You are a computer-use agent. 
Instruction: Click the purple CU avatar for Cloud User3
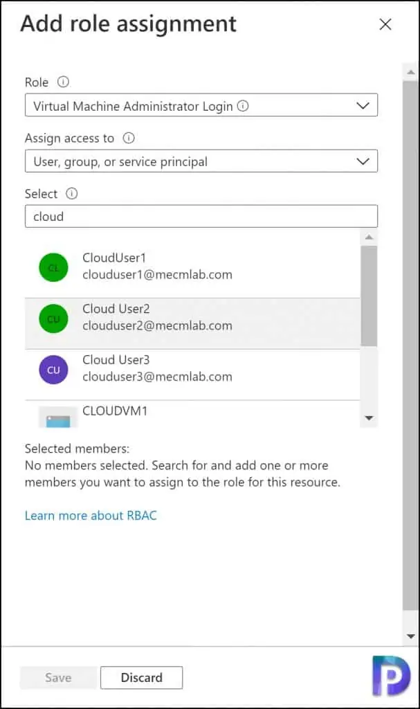53,370
